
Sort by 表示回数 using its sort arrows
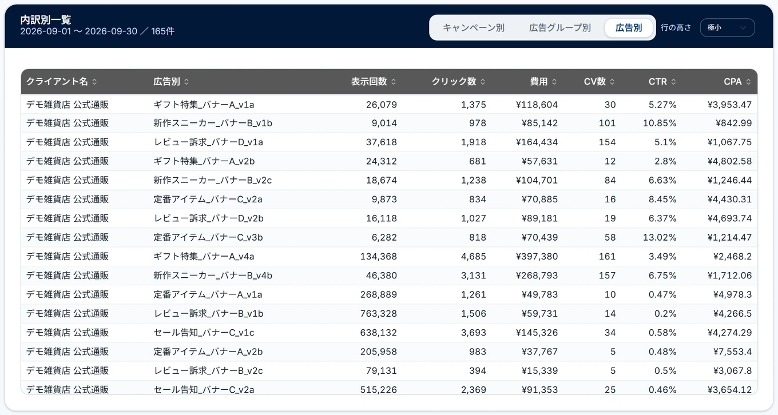pos(394,82)
